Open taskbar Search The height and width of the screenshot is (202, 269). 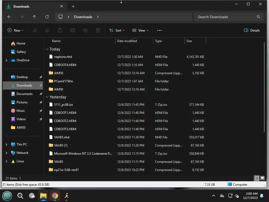click(x=20, y=196)
